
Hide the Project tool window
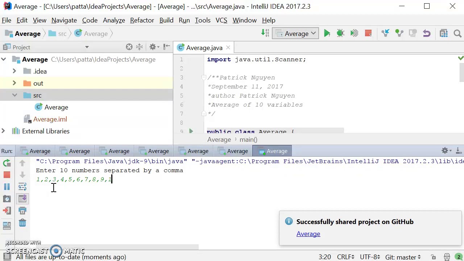point(167,47)
